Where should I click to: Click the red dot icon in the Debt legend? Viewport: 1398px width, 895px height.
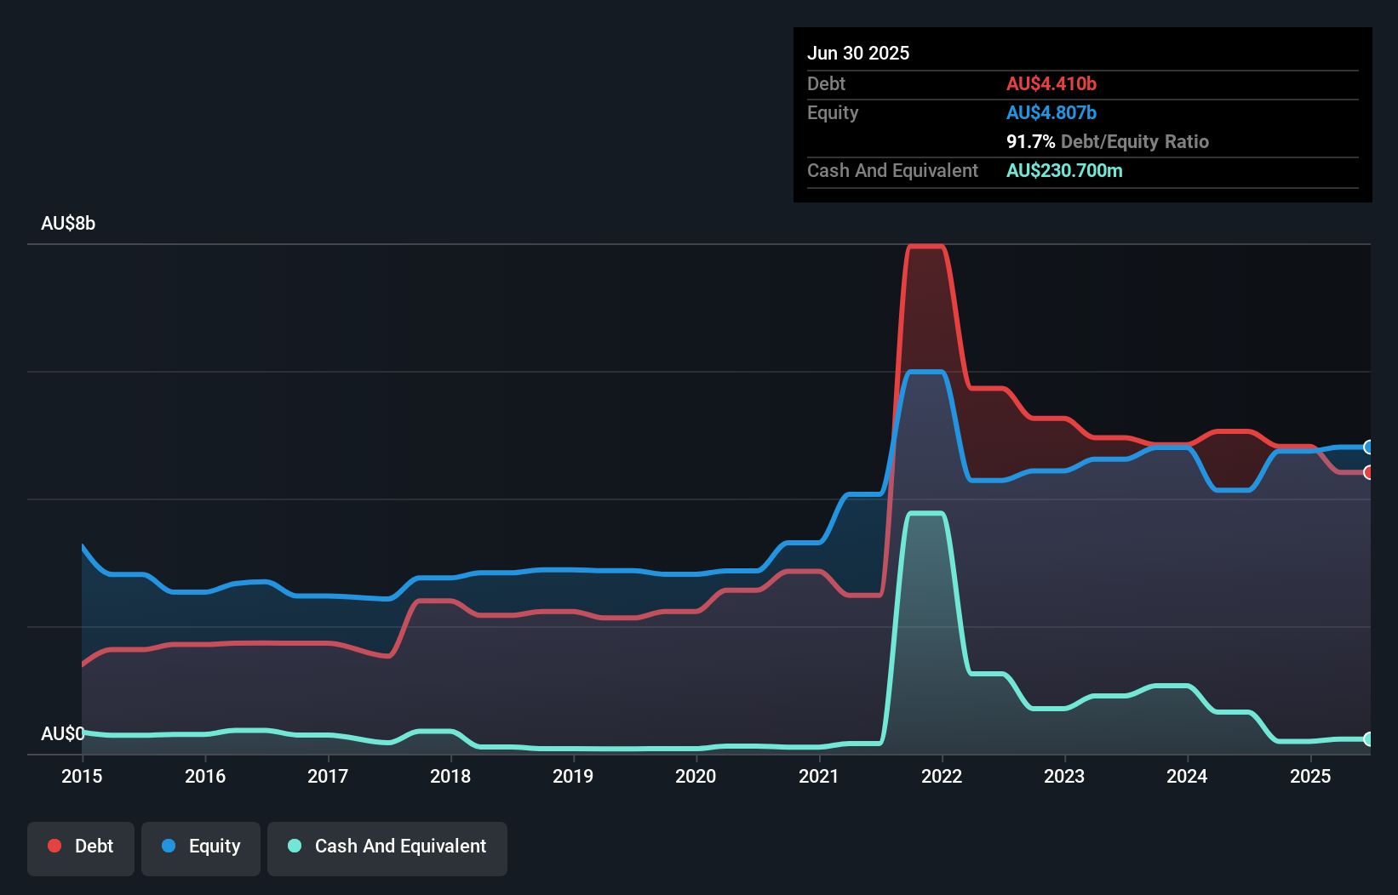point(54,846)
